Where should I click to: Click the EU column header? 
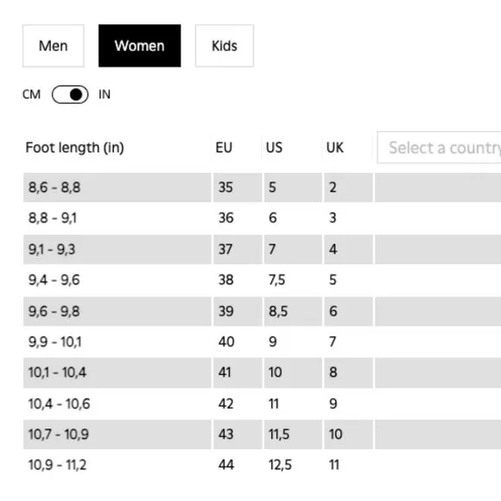(x=224, y=148)
